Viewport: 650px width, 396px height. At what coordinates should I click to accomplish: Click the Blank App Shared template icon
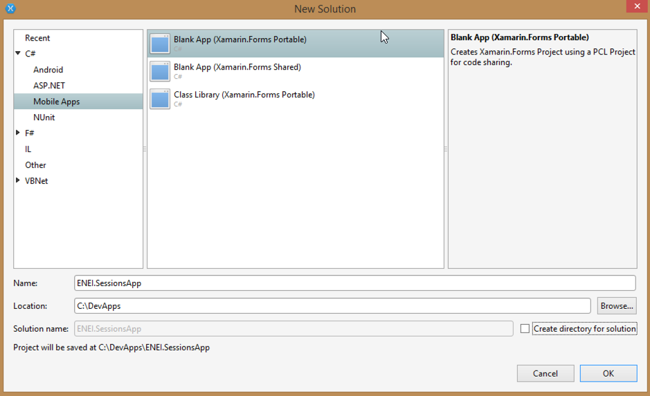click(x=160, y=71)
